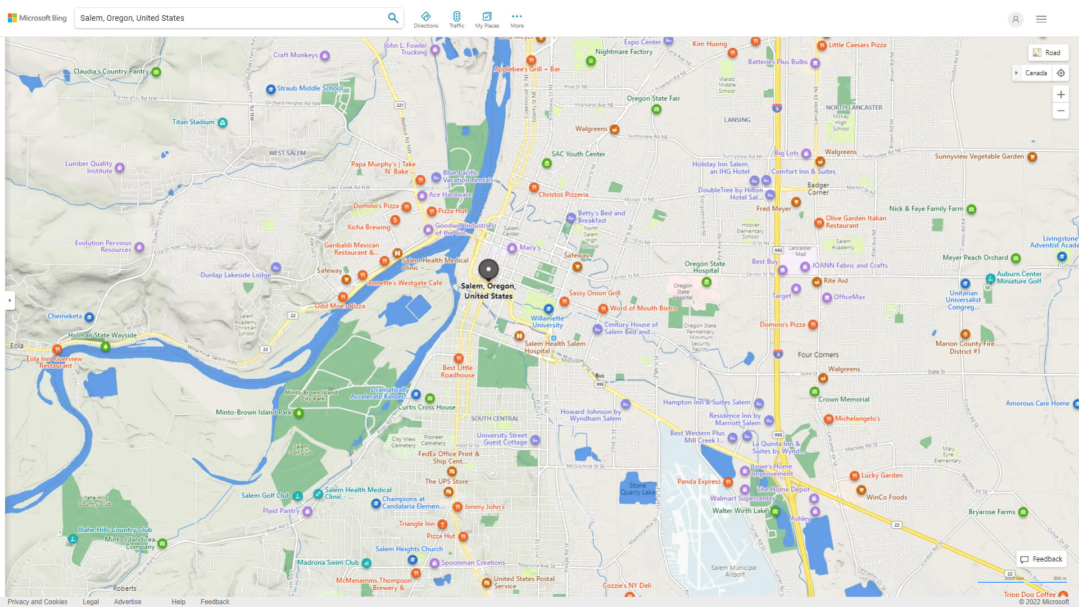Open the Directions tool

click(426, 19)
